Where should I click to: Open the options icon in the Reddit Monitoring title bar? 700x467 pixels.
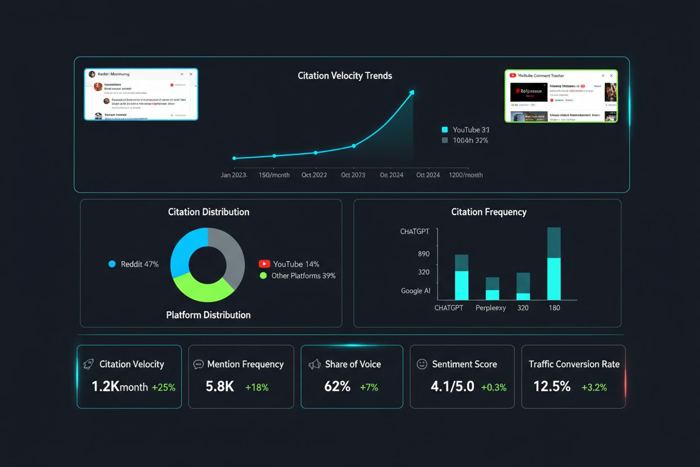(x=182, y=74)
